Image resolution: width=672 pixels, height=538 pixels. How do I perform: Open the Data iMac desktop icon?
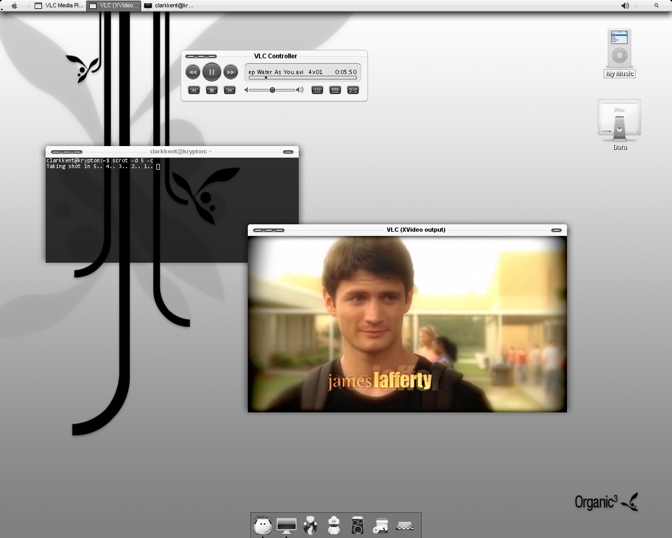click(619, 125)
